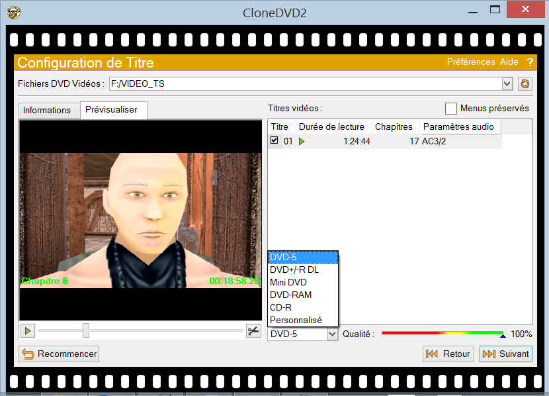
Task: Click the green play arrow for title 01
Action: coord(302,141)
